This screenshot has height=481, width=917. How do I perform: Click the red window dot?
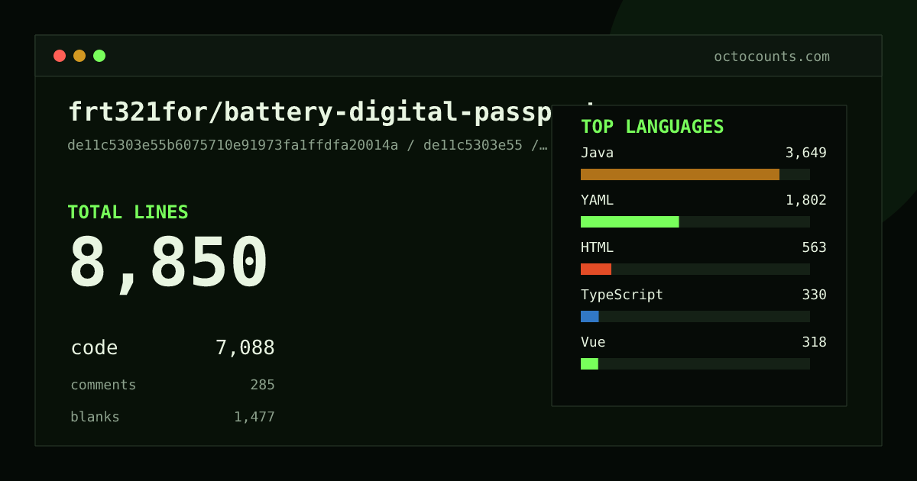(x=60, y=56)
